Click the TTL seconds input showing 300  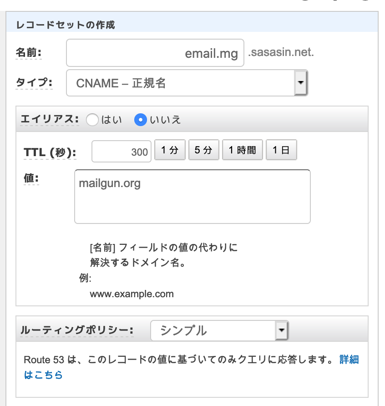122,151
